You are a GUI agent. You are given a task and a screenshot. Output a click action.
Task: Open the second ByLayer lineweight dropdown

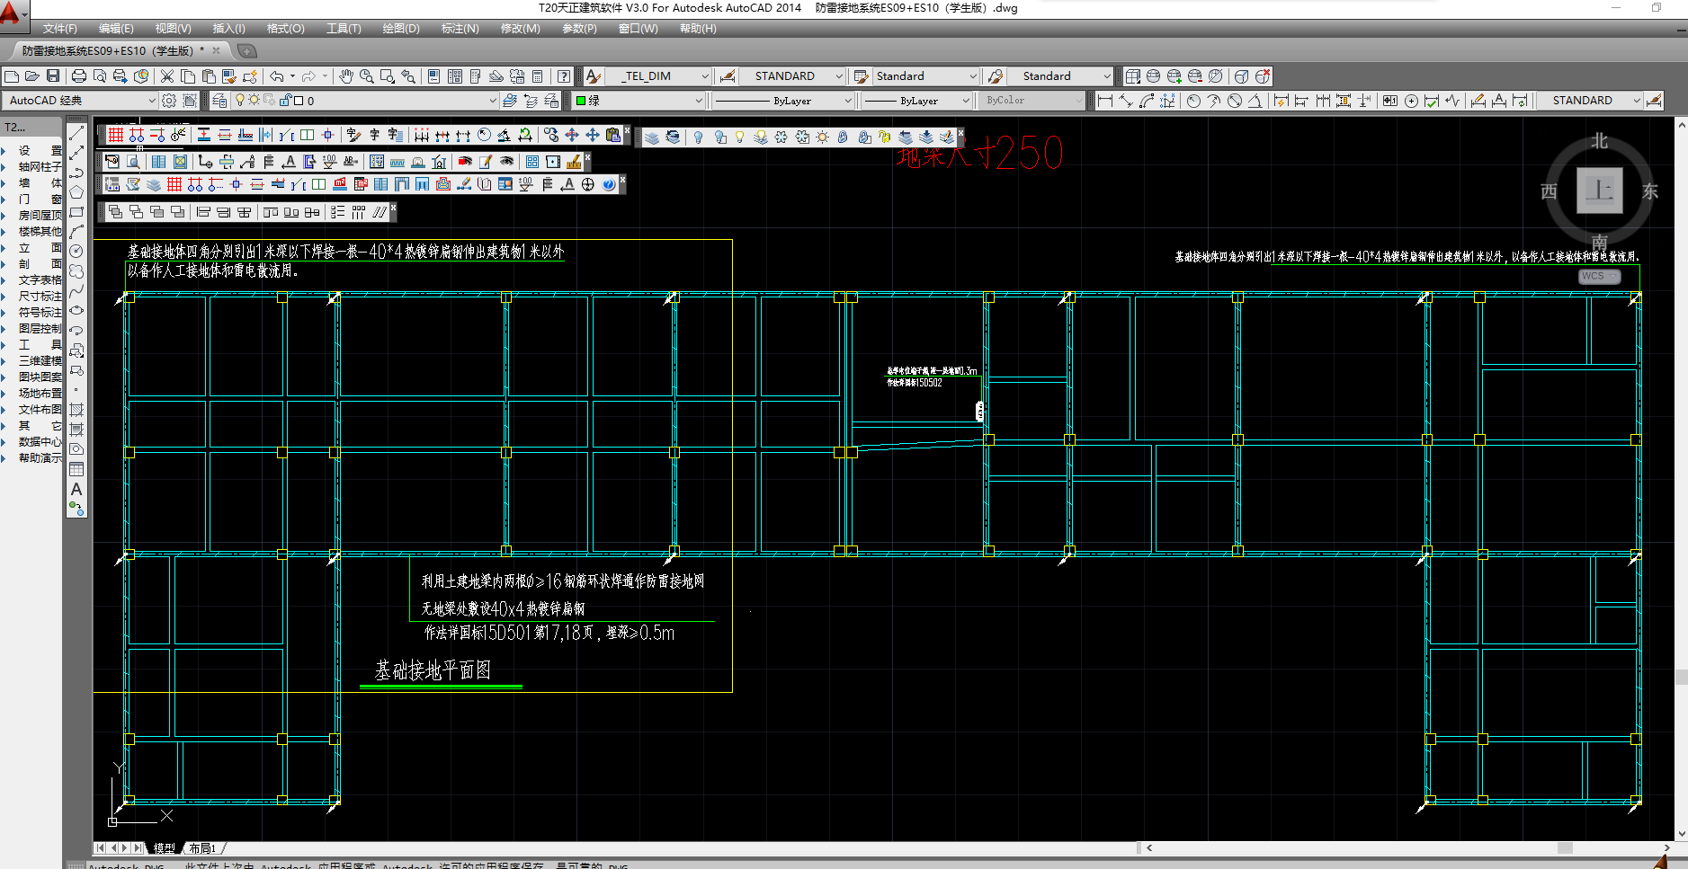[x=915, y=101]
